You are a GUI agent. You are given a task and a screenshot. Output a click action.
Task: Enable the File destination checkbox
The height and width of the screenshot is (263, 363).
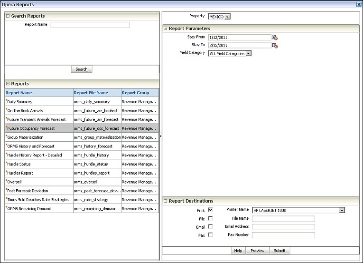(210, 218)
